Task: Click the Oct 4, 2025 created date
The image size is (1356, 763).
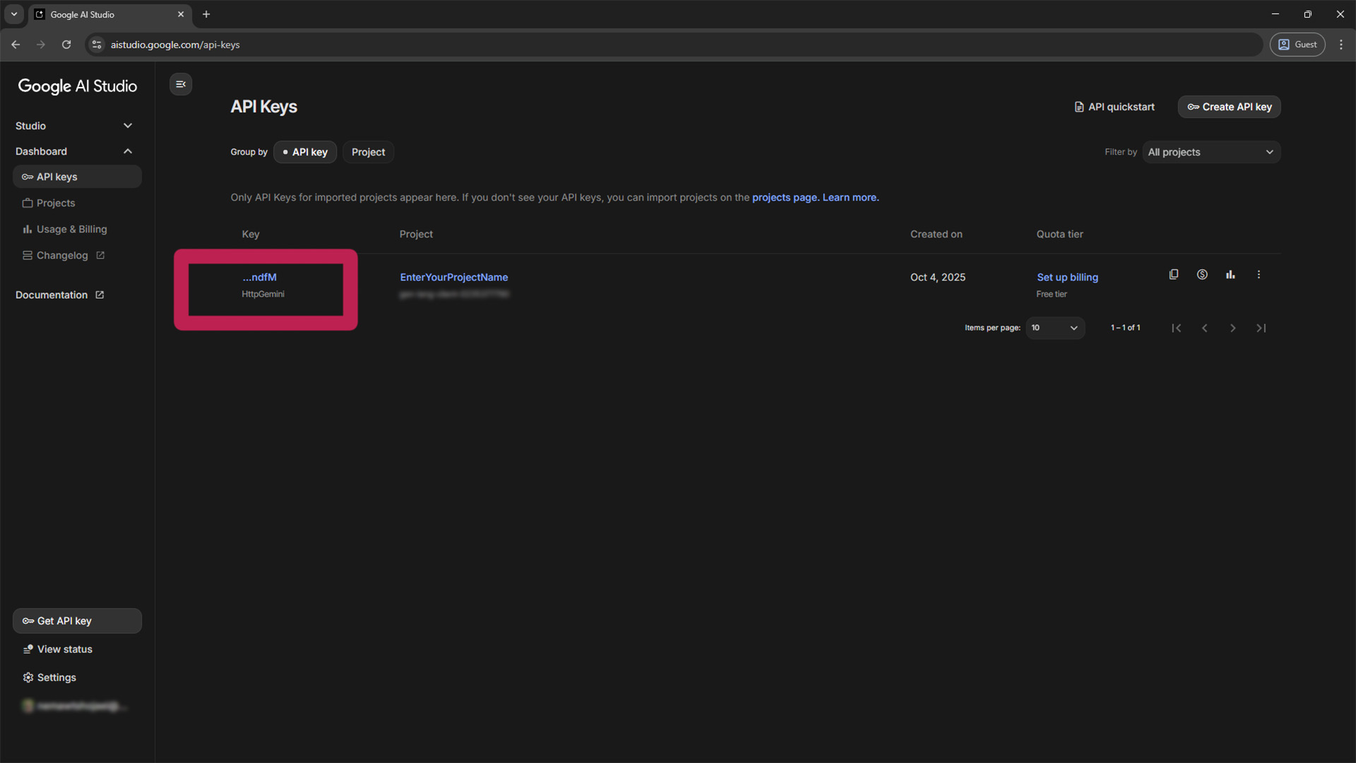Action: pos(938,277)
